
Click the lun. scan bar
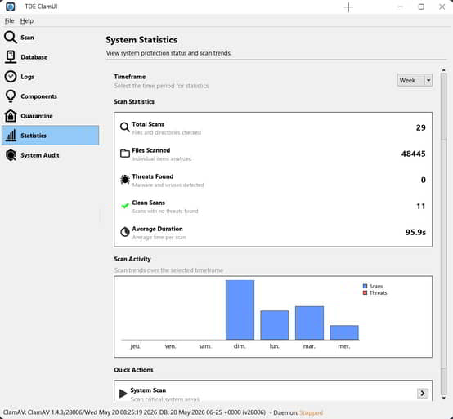coord(275,325)
